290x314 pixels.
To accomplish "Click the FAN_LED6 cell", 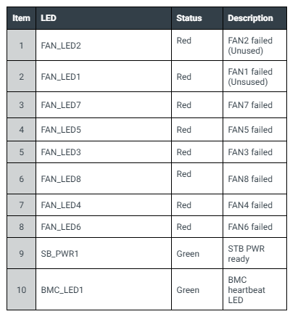I will [x=104, y=227].
